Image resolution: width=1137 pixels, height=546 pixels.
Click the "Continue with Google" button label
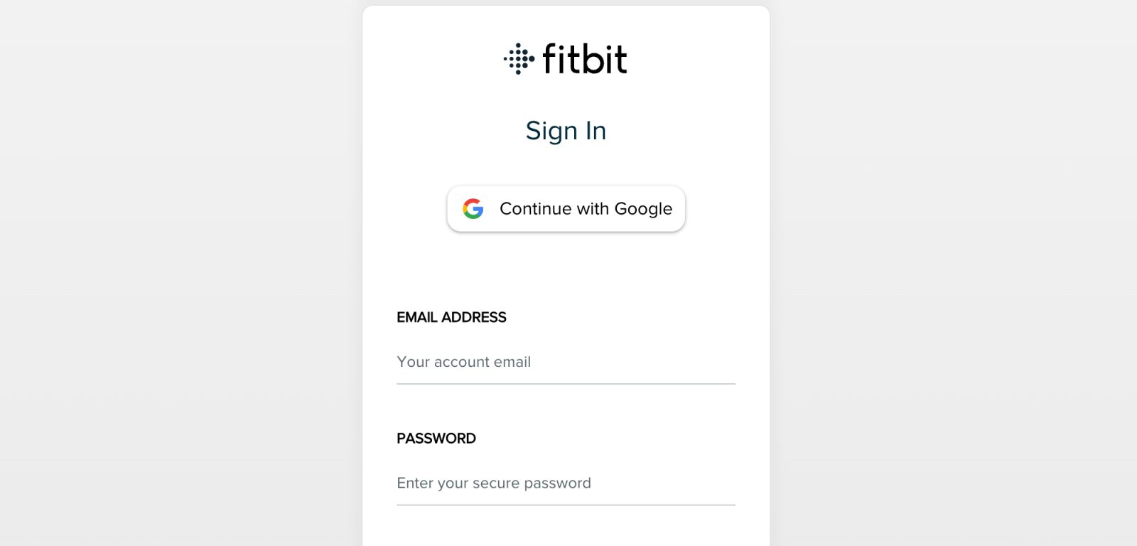[586, 209]
